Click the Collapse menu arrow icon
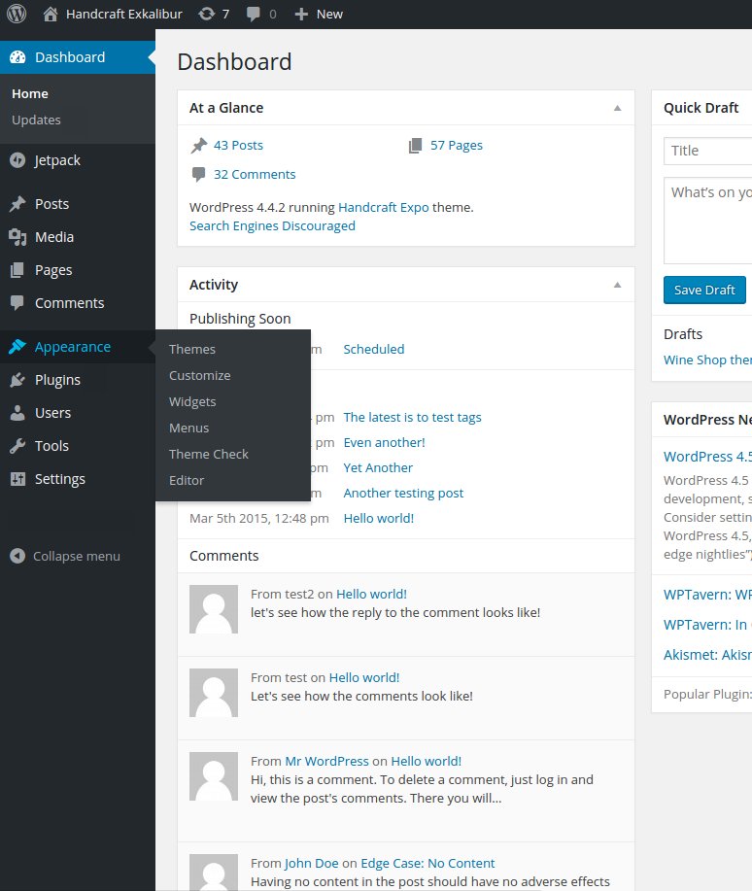The image size is (752, 891). [x=17, y=556]
